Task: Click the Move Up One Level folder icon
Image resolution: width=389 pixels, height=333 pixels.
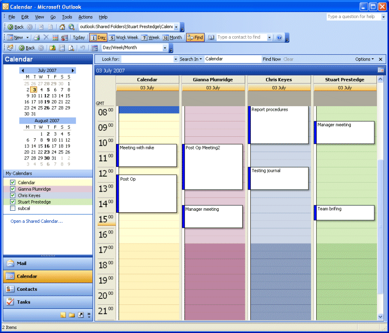Action: coord(52,48)
